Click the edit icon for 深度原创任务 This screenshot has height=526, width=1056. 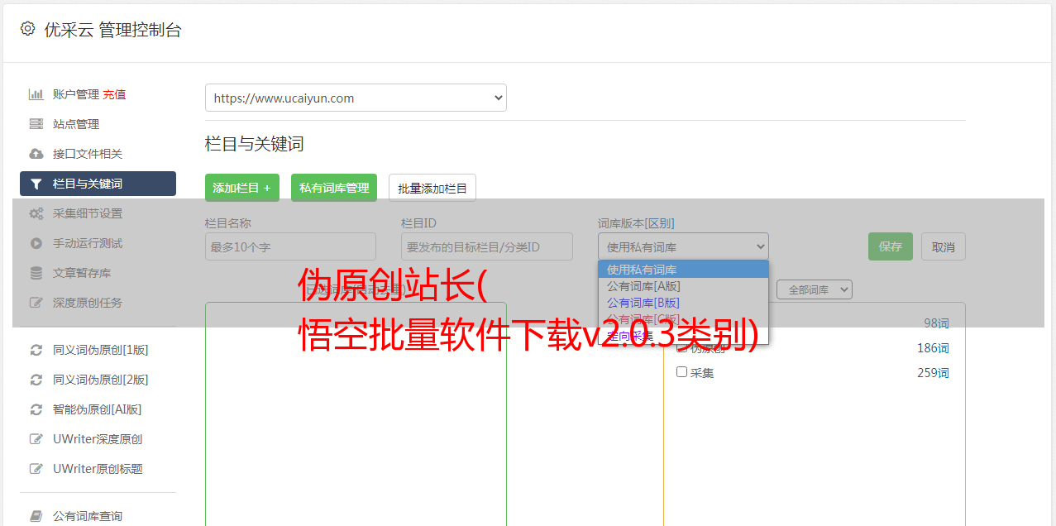(x=36, y=303)
